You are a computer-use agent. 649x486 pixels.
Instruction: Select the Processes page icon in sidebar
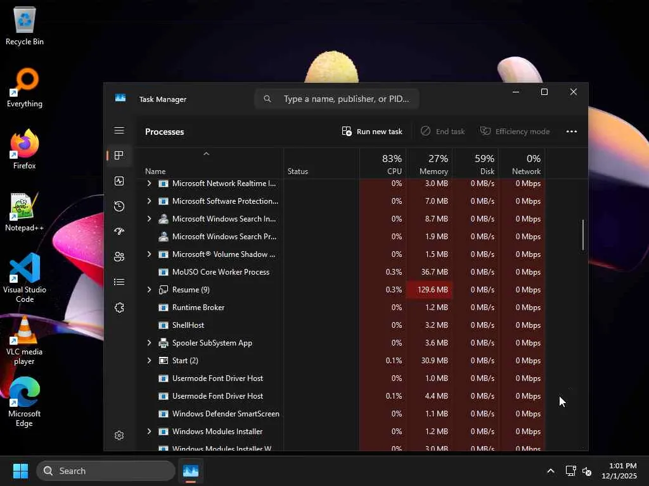tap(119, 156)
